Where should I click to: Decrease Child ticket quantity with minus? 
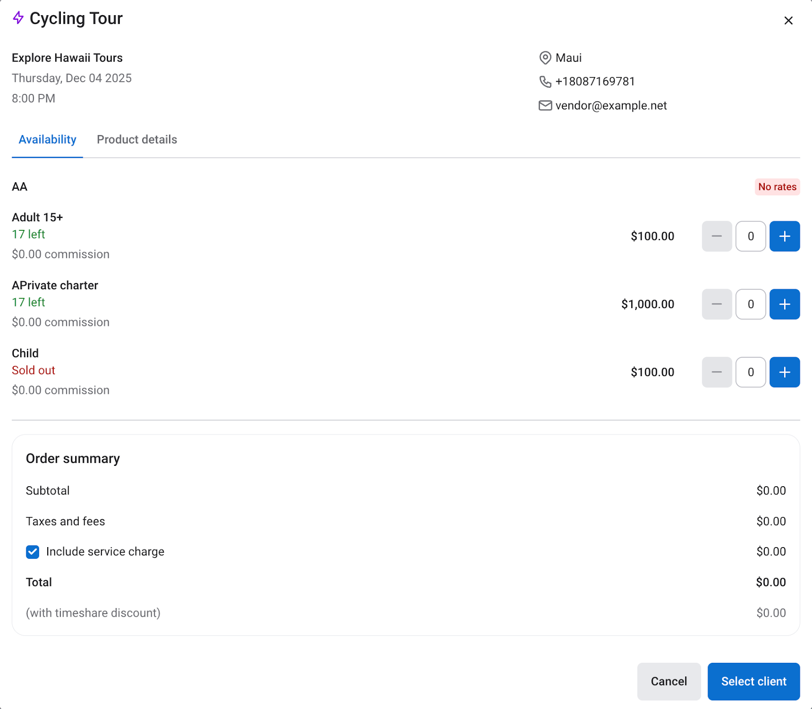(x=717, y=373)
